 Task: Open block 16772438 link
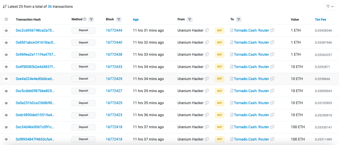pyautogui.click(x=114, y=55)
